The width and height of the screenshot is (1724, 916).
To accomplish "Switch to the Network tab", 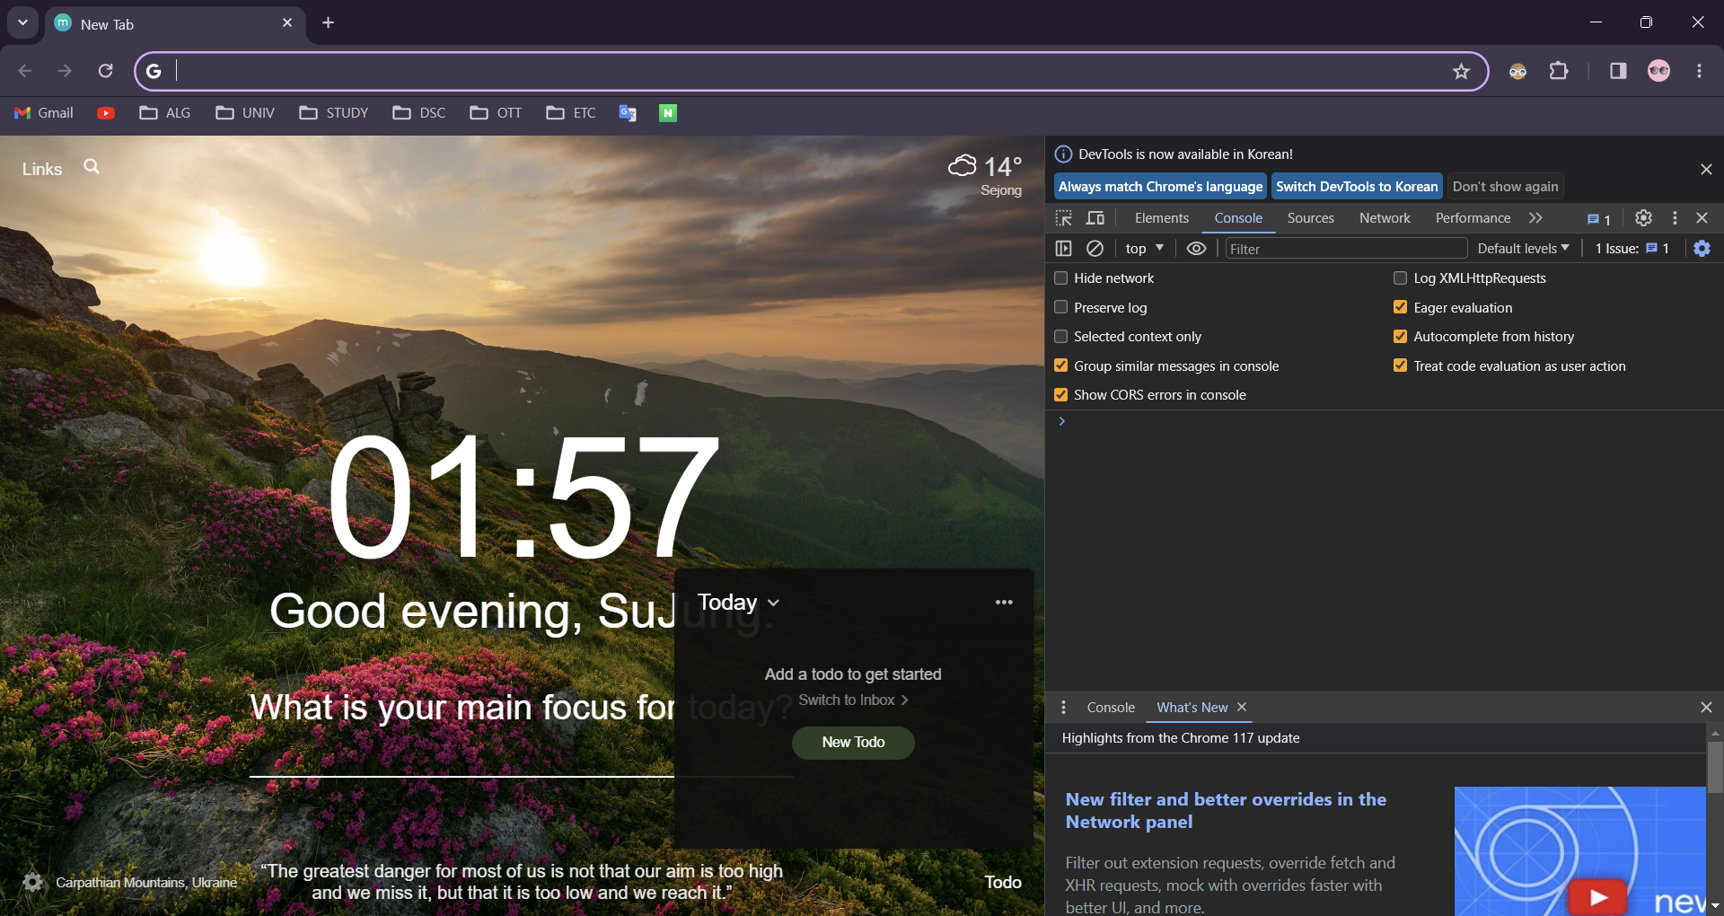I will (x=1385, y=218).
